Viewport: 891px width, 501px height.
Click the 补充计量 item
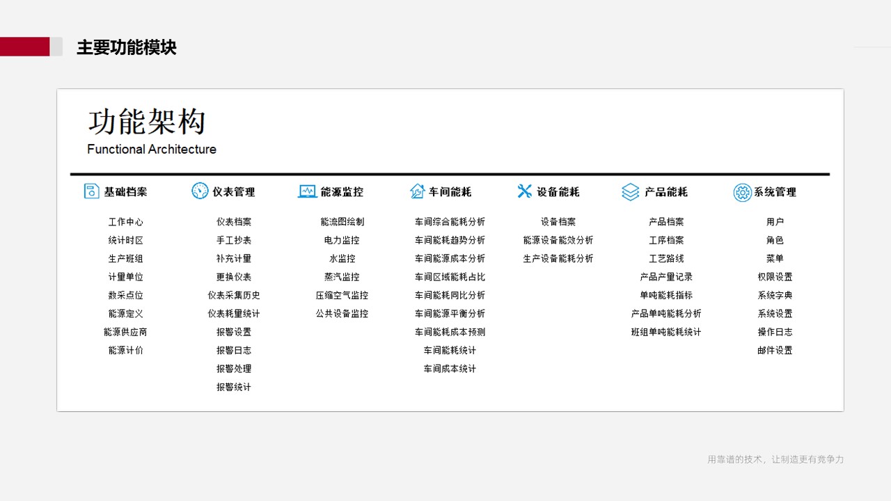tap(234, 259)
